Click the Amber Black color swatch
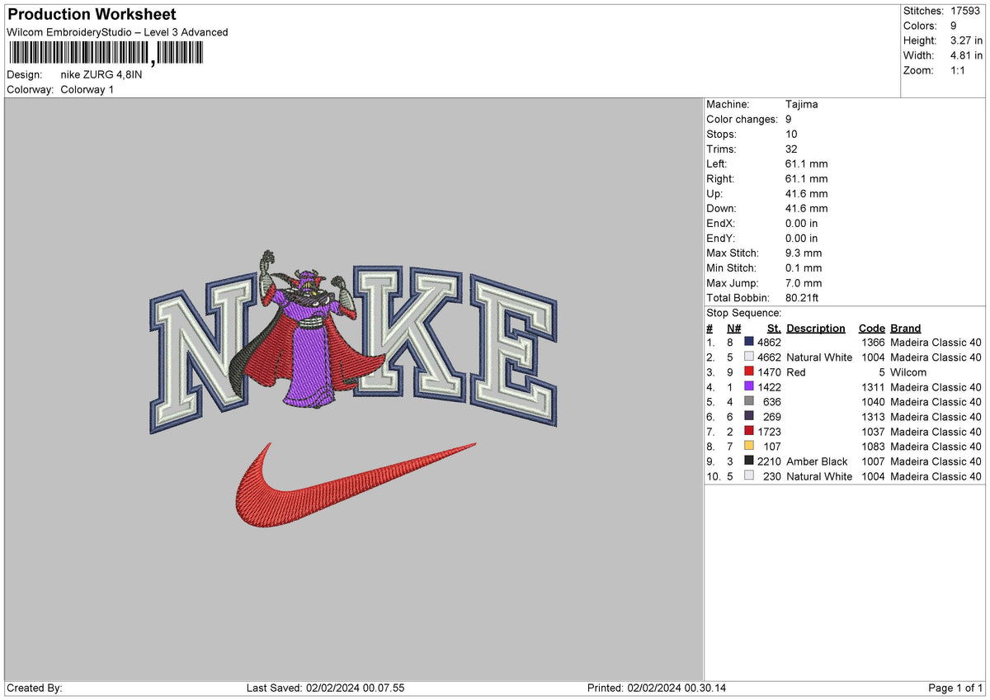Viewport: 990px width, 700px height. tap(749, 461)
